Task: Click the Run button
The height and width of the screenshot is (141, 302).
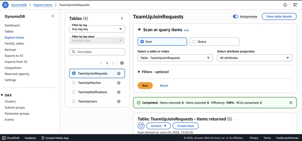Action: pyautogui.click(x=145, y=85)
